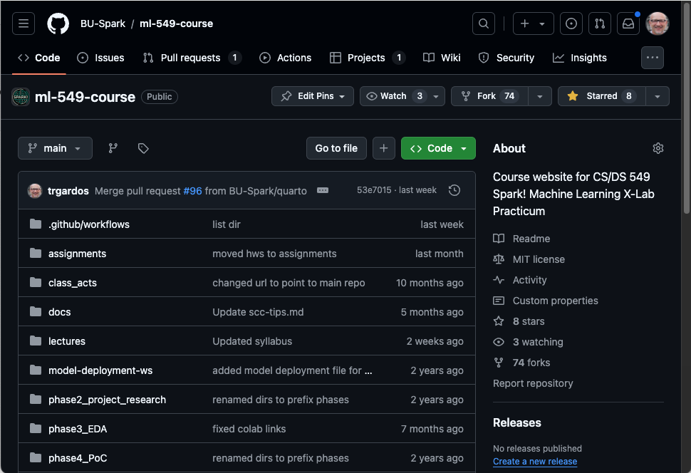This screenshot has width=691, height=473.
Task: Expand the commit message ellipsis
Action: 322,190
